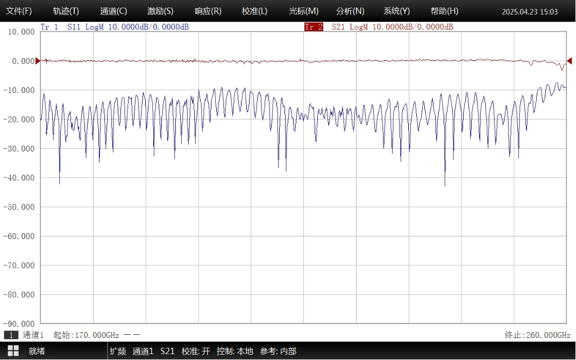This screenshot has height=360, width=576.
Task: Click the red dashed trace indicator beside start frequency
Action: [132, 335]
